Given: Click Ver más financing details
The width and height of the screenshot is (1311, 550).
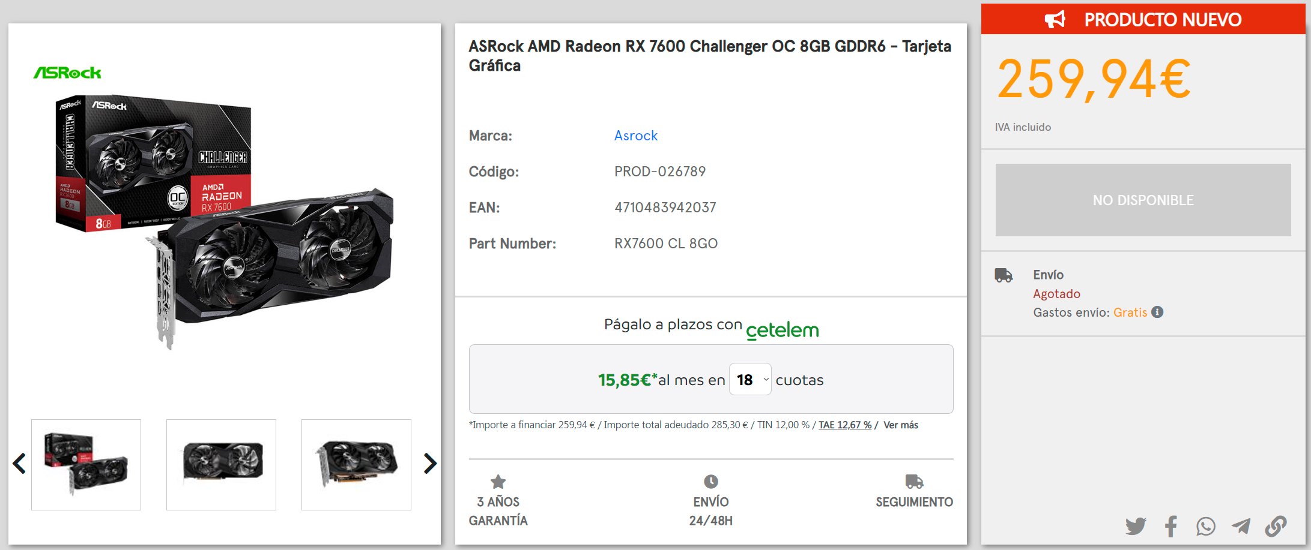Looking at the screenshot, I should pos(900,425).
